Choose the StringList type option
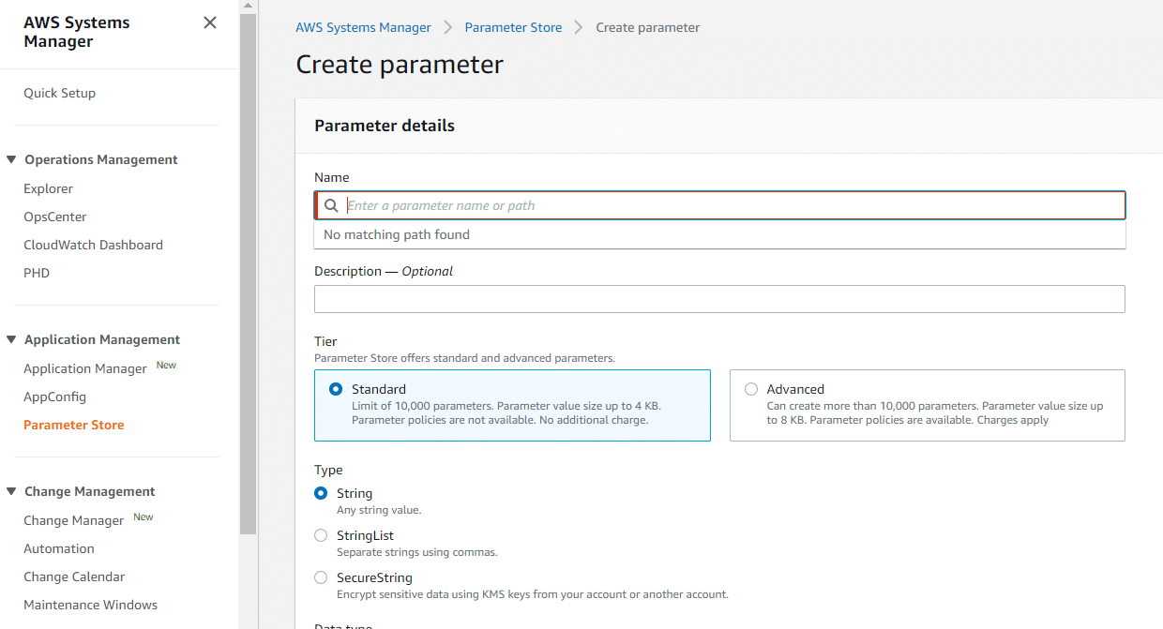Viewport: 1163px width, 629px height. click(x=321, y=535)
